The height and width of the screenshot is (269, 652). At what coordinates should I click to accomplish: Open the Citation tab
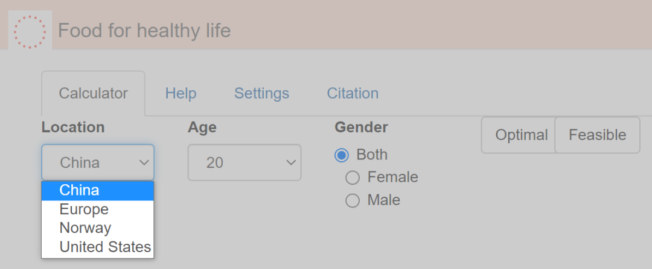pyautogui.click(x=353, y=94)
